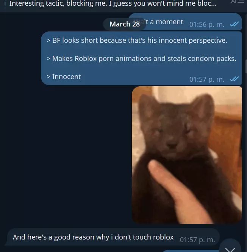Select the "don't touch roblox" incoming message
Screen dimensions: 247x252
coord(113,237)
